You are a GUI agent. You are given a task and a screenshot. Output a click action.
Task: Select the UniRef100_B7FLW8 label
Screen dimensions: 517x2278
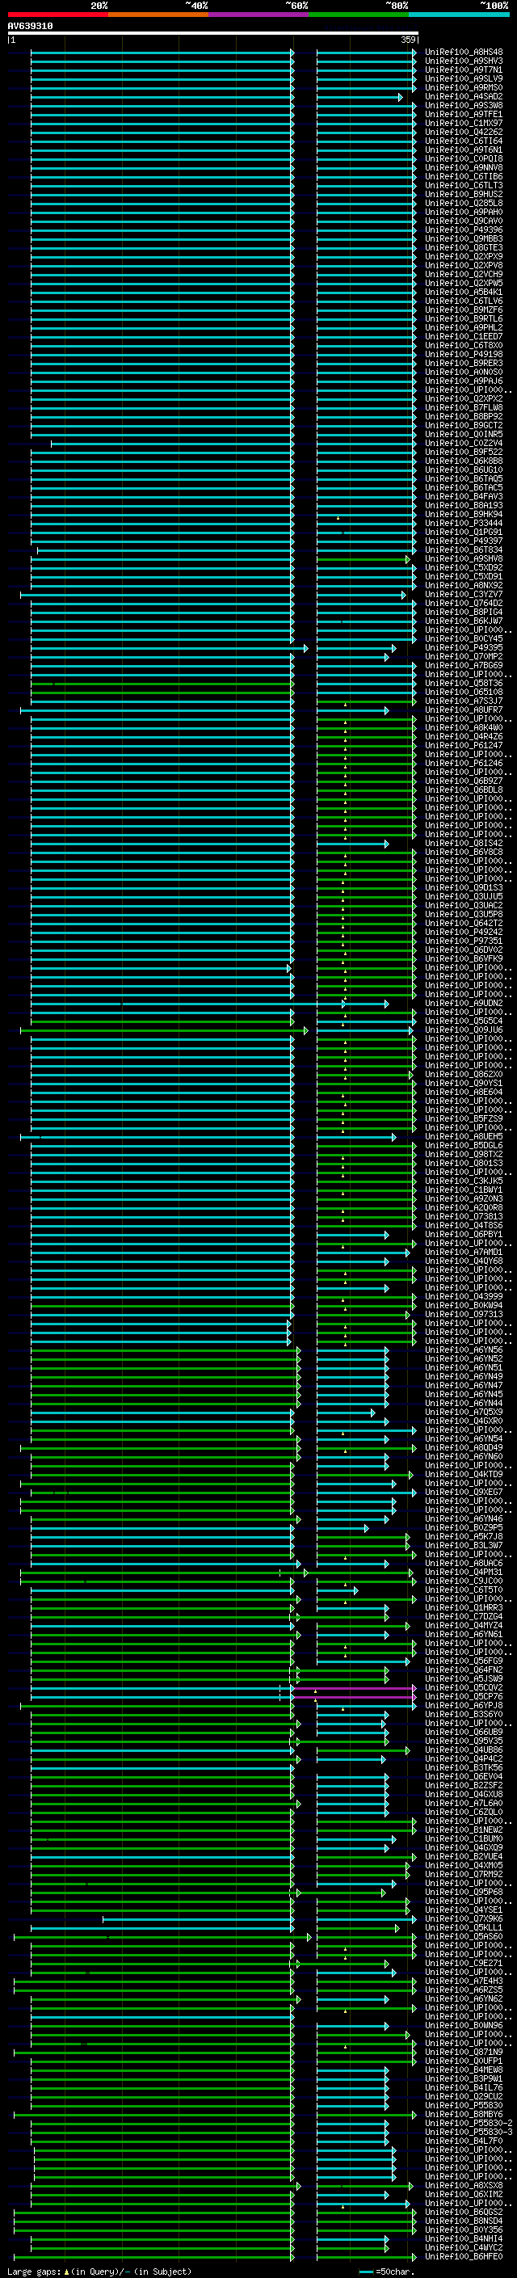coord(464,407)
